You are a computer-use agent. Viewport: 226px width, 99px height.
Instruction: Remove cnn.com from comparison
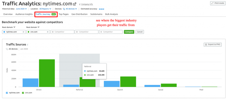[47, 32]
